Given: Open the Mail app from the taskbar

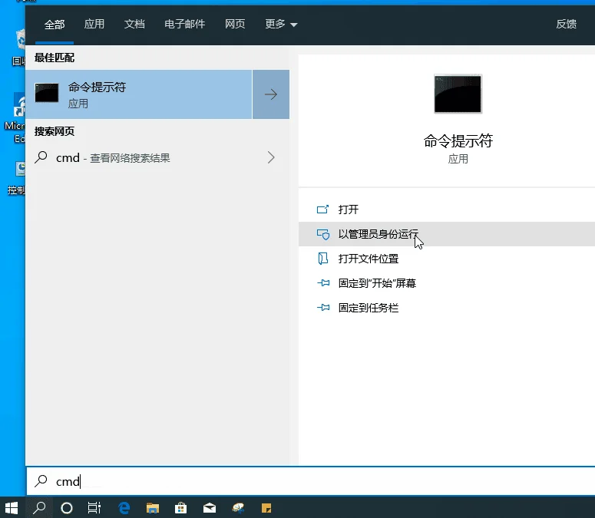Looking at the screenshot, I should [210, 507].
